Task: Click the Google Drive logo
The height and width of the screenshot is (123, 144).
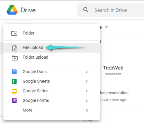Action: point(12,10)
